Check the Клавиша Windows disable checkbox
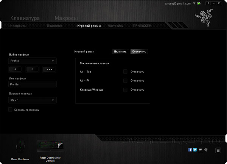Viewport: 227px width, 164px height. click(x=125, y=90)
